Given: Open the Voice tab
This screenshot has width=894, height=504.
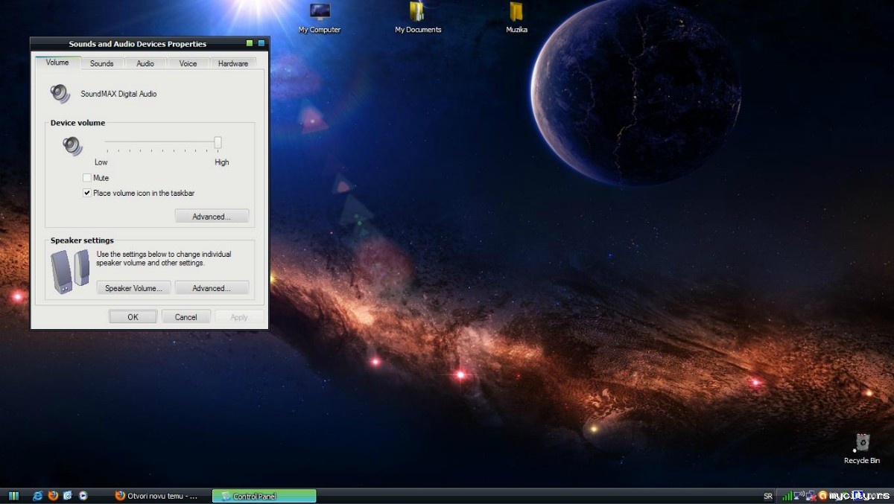Looking at the screenshot, I should point(188,63).
